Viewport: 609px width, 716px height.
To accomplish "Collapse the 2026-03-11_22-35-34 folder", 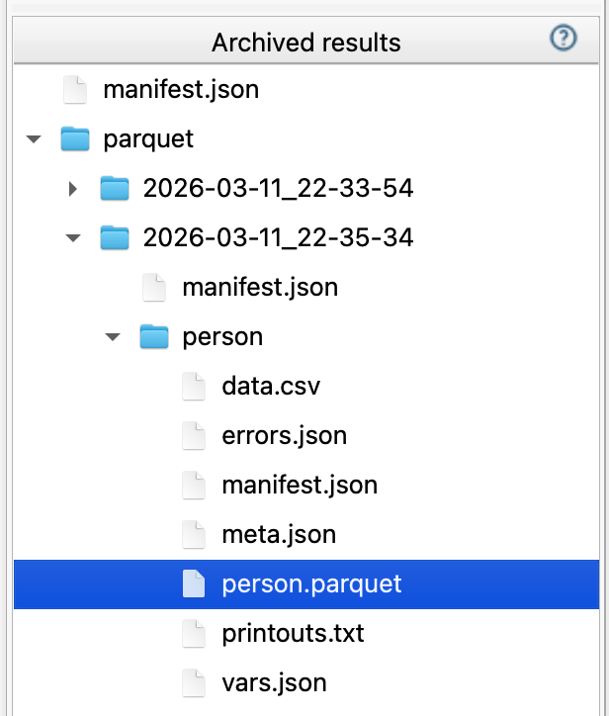I will coord(73,238).
